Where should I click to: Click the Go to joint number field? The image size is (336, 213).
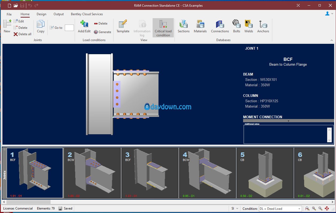[69, 28]
